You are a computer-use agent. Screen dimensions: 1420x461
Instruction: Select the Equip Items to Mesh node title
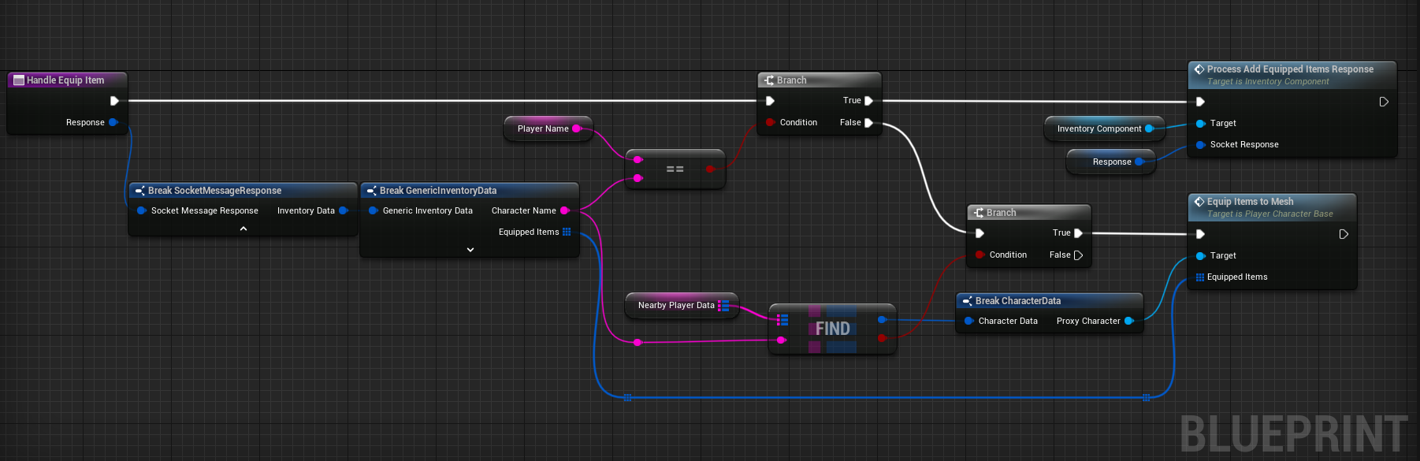tap(1250, 202)
